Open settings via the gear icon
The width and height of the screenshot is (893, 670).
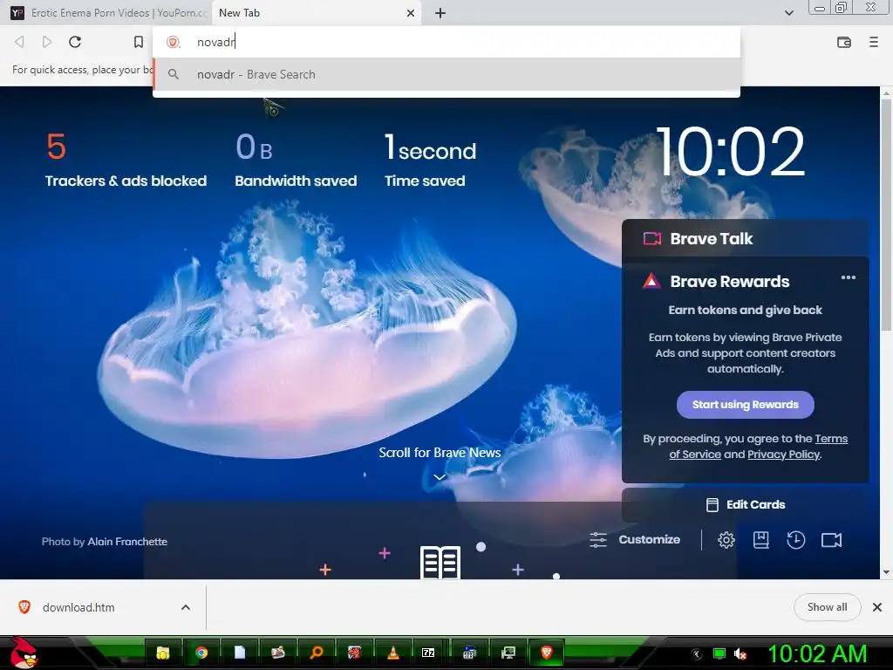pyautogui.click(x=726, y=539)
